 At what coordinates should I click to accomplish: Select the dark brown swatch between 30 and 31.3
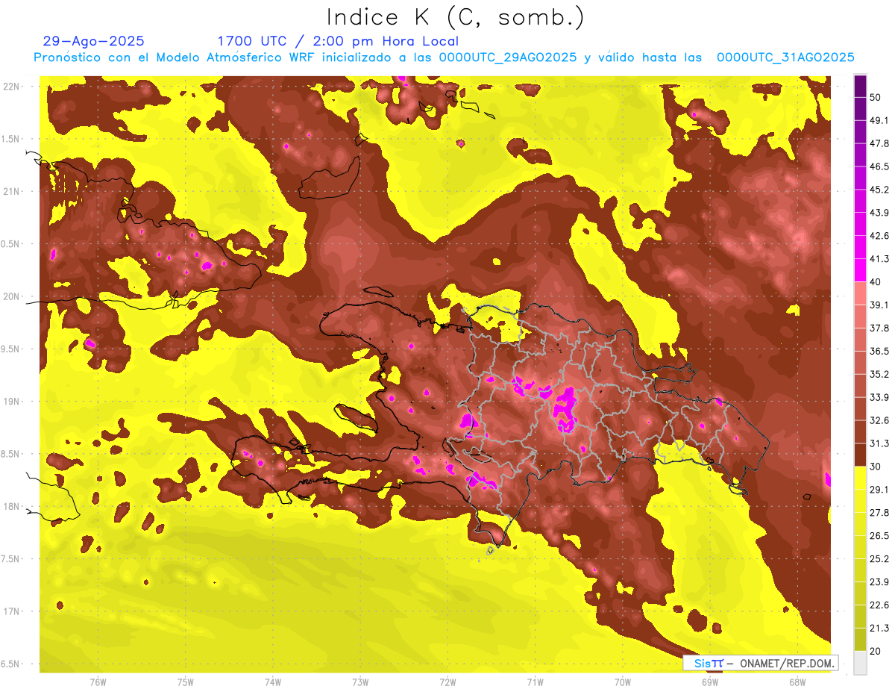click(x=860, y=455)
